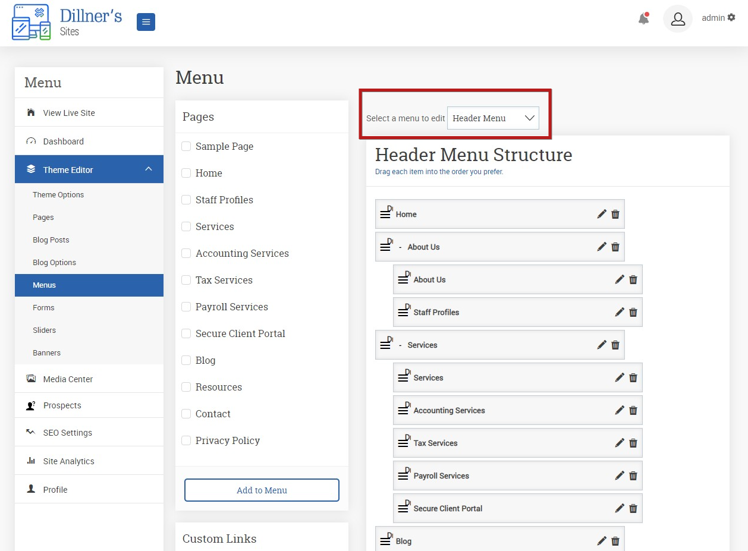This screenshot has width=748, height=551.
Task: Edit the top-level About Us parent item
Action: pos(602,247)
